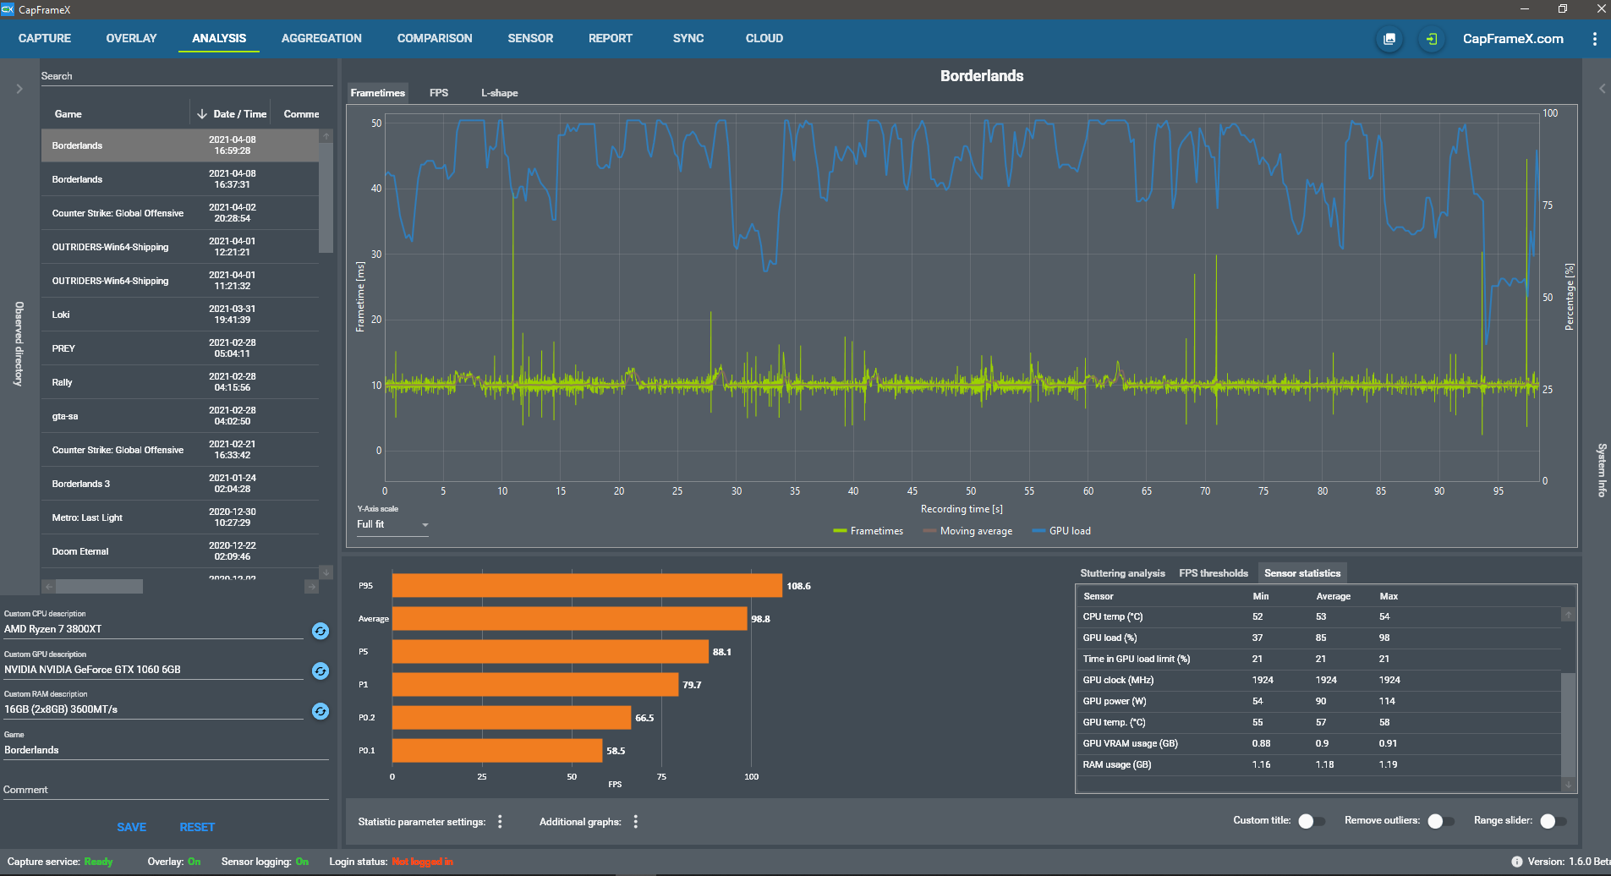The width and height of the screenshot is (1611, 876).
Task: Expand the Observed directory side panel
Action: [x=19, y=89]
